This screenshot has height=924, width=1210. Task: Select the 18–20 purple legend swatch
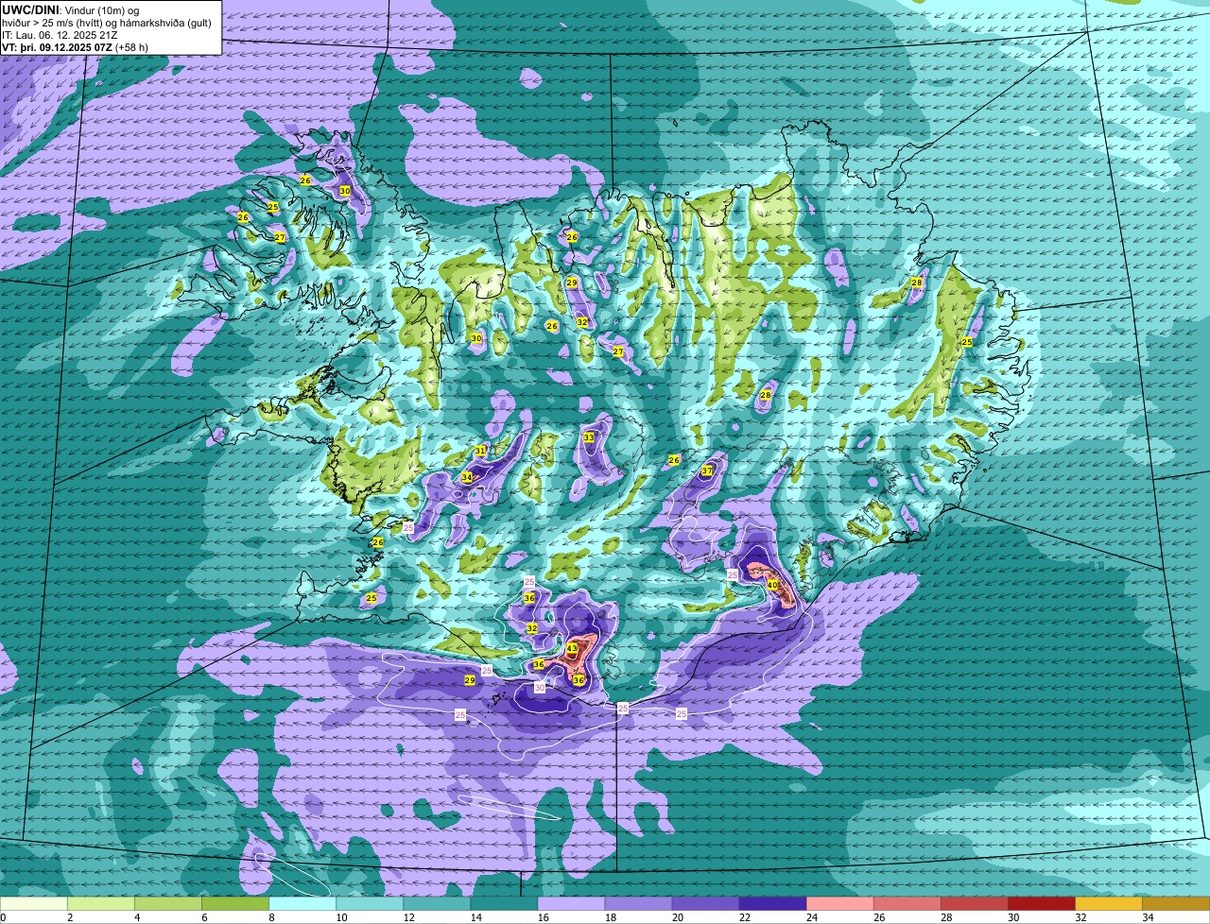(x=638, y=904)
